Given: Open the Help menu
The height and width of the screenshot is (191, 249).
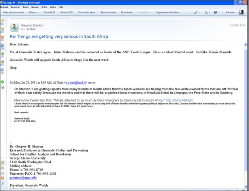Looking at the screenshot, I should point(60,7).
